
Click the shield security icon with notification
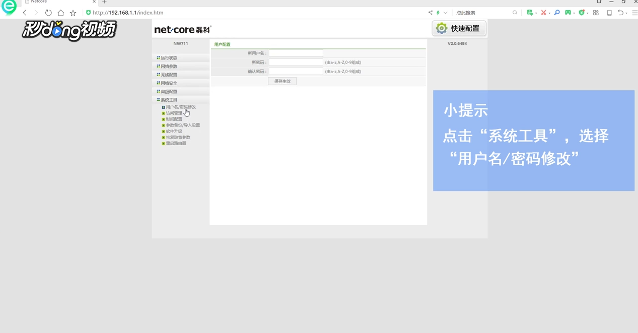pyautogui.click(x=581, y=13)
